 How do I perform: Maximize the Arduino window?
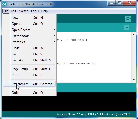[x=119, y=3]
